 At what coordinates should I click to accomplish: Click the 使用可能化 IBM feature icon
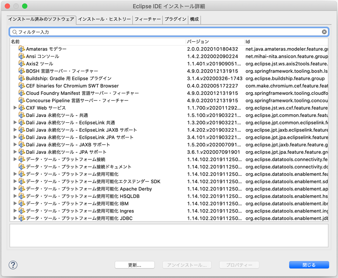coord(22,204)
